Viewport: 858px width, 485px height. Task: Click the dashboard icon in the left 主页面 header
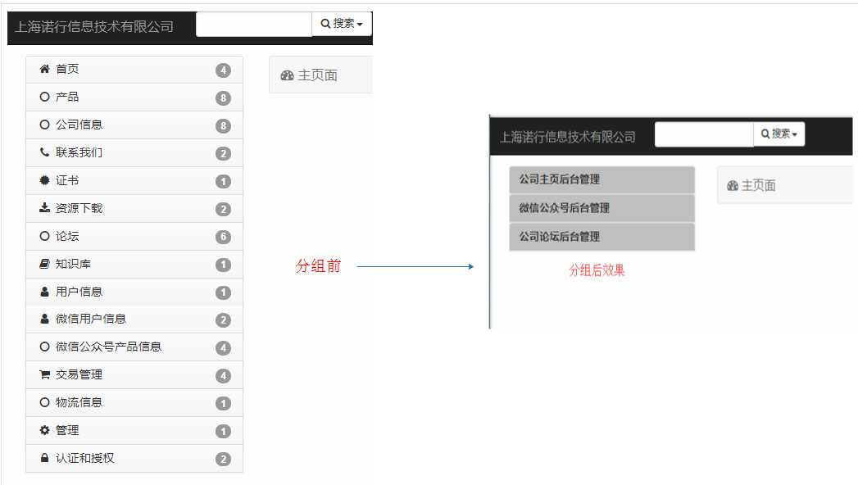[x=288, y=75]
